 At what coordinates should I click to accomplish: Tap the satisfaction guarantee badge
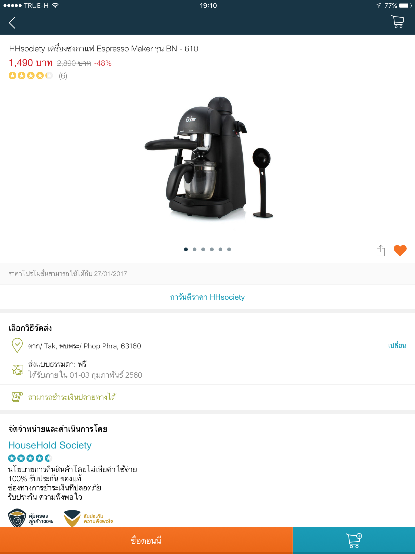(88, 519)
